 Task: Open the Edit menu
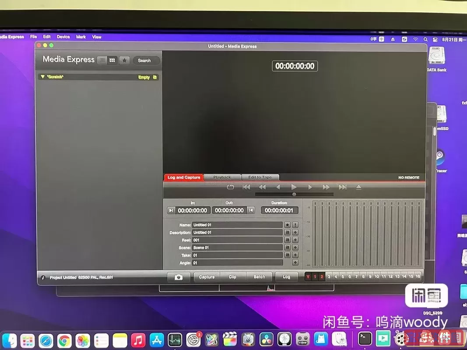[x=47, y=37]
